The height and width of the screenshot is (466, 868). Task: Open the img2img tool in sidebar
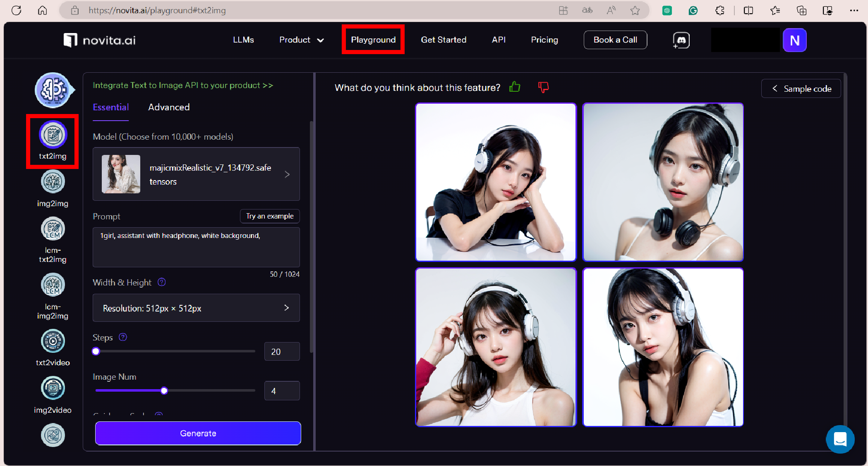coord(53,182)
